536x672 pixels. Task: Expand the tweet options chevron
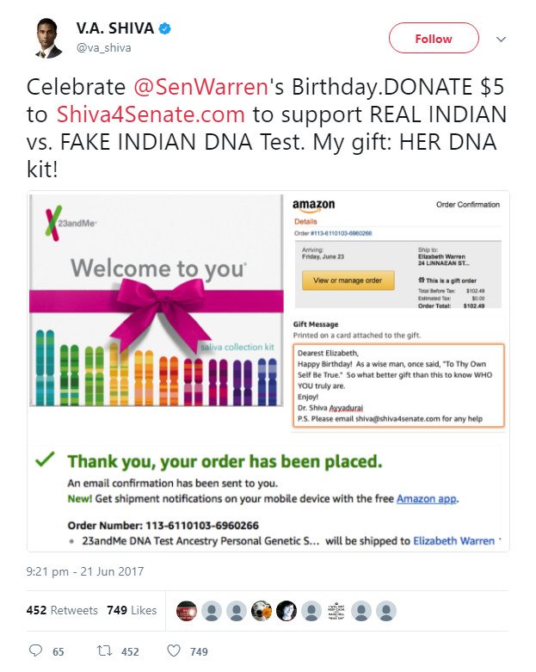501,39
